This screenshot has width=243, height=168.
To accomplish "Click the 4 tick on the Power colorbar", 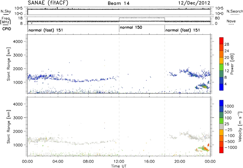I will 225,84.
